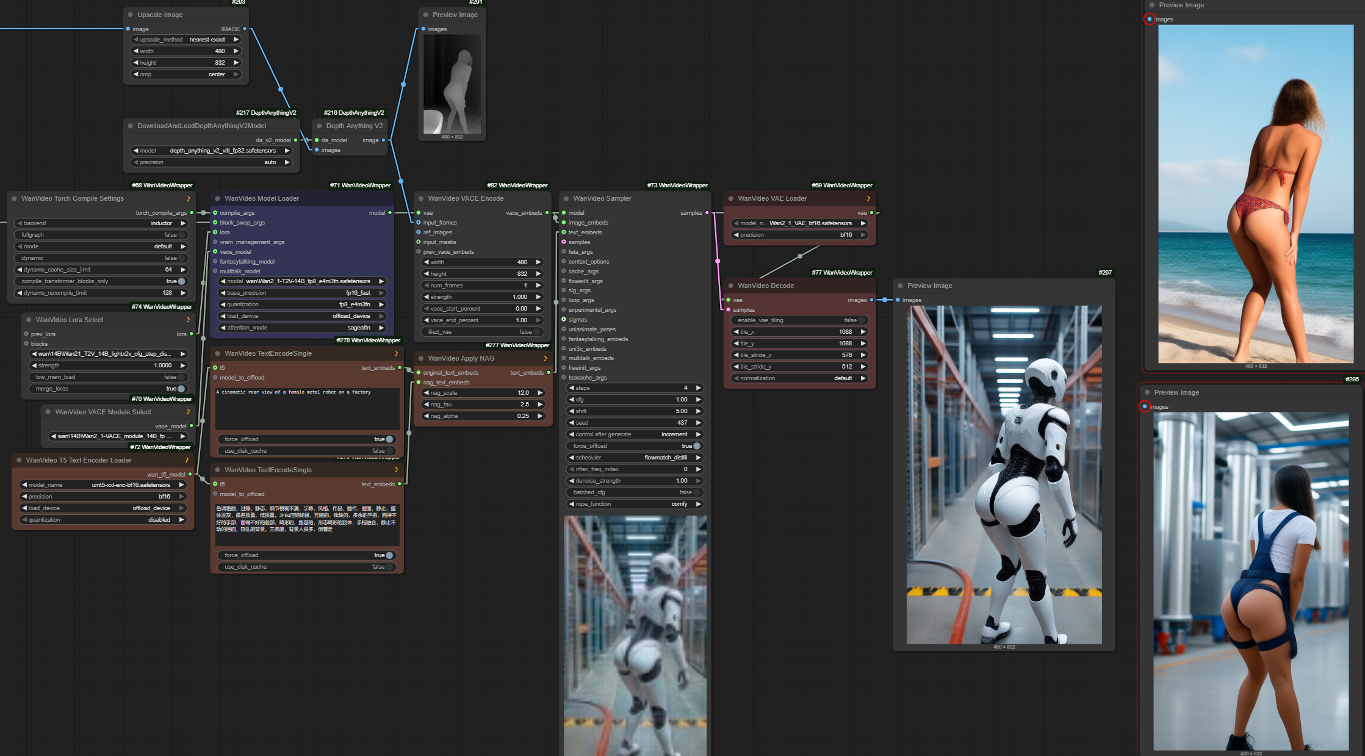The height and width of the screenshot is (756, 1365).
Task: Decrease the seed value with left arrow
Action: [572, 423]
